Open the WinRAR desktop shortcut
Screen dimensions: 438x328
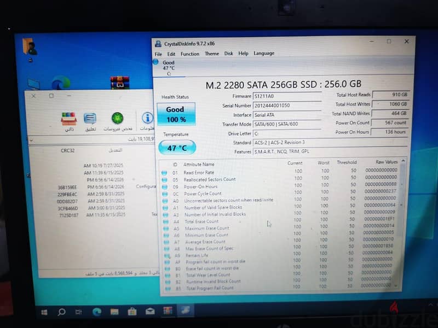(x=119, y=83)
